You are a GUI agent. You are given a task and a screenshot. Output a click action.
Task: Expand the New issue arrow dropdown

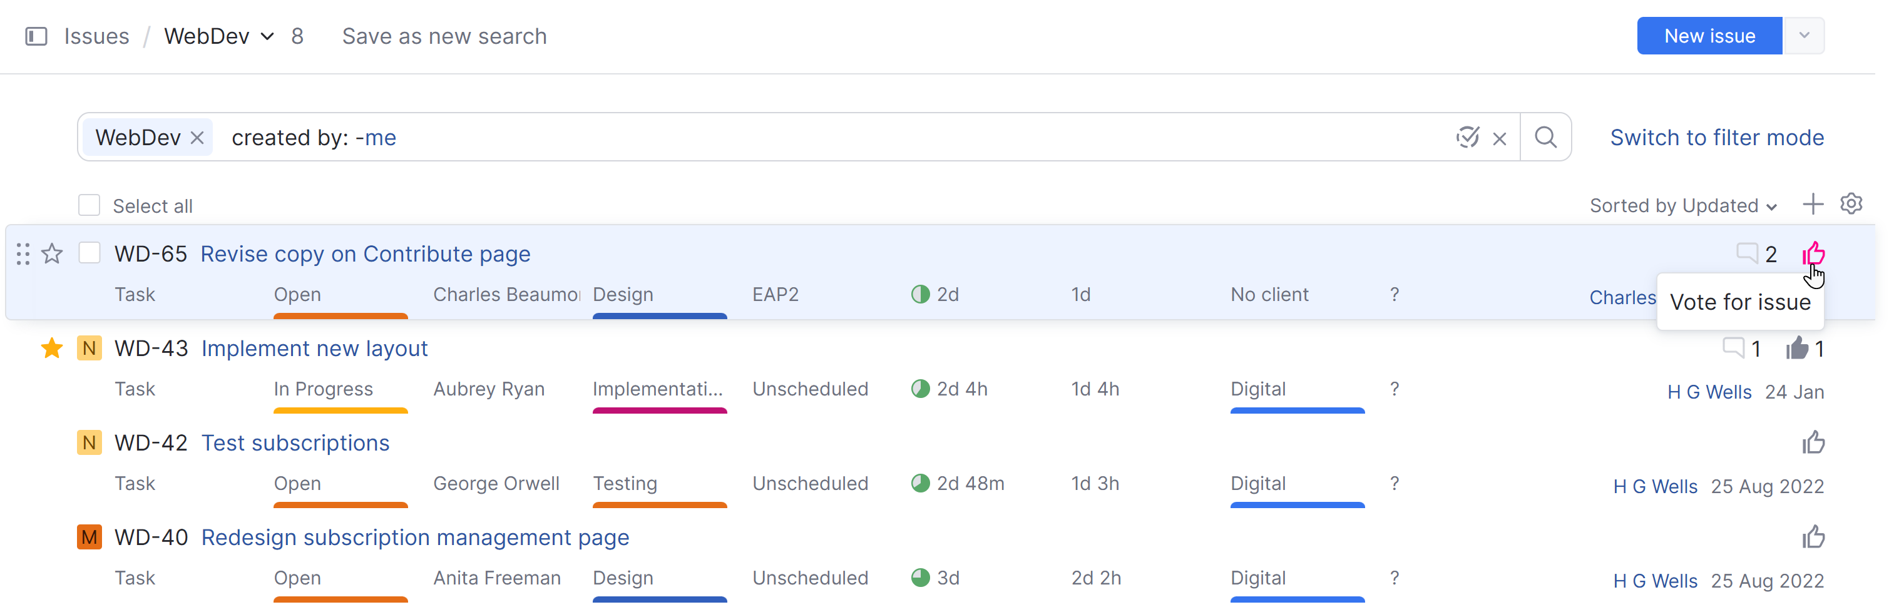(1804, 36)
